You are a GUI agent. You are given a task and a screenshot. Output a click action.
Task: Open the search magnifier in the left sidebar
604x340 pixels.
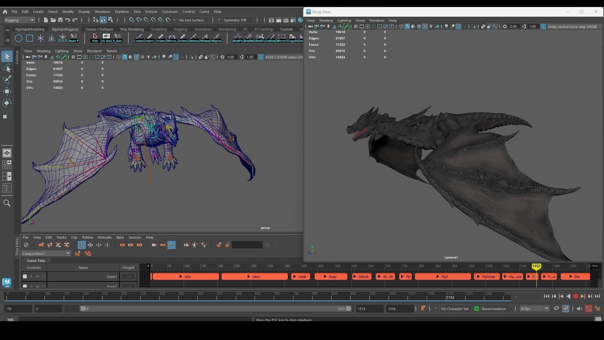point(7,203)
